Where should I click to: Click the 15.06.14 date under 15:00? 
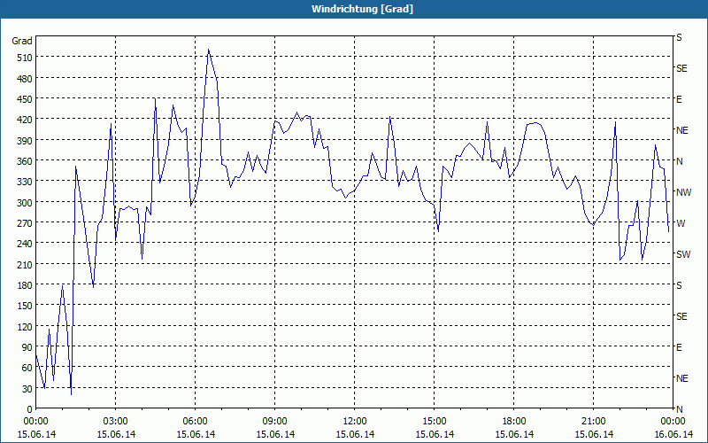pos(434,434)
